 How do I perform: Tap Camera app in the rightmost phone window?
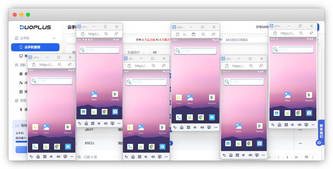[309, 113]
